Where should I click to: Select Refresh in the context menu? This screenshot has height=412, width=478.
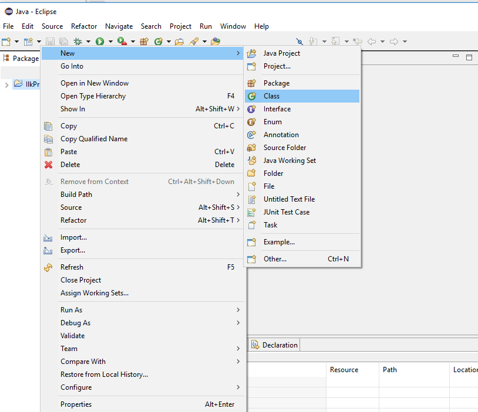tap(143, 267)
